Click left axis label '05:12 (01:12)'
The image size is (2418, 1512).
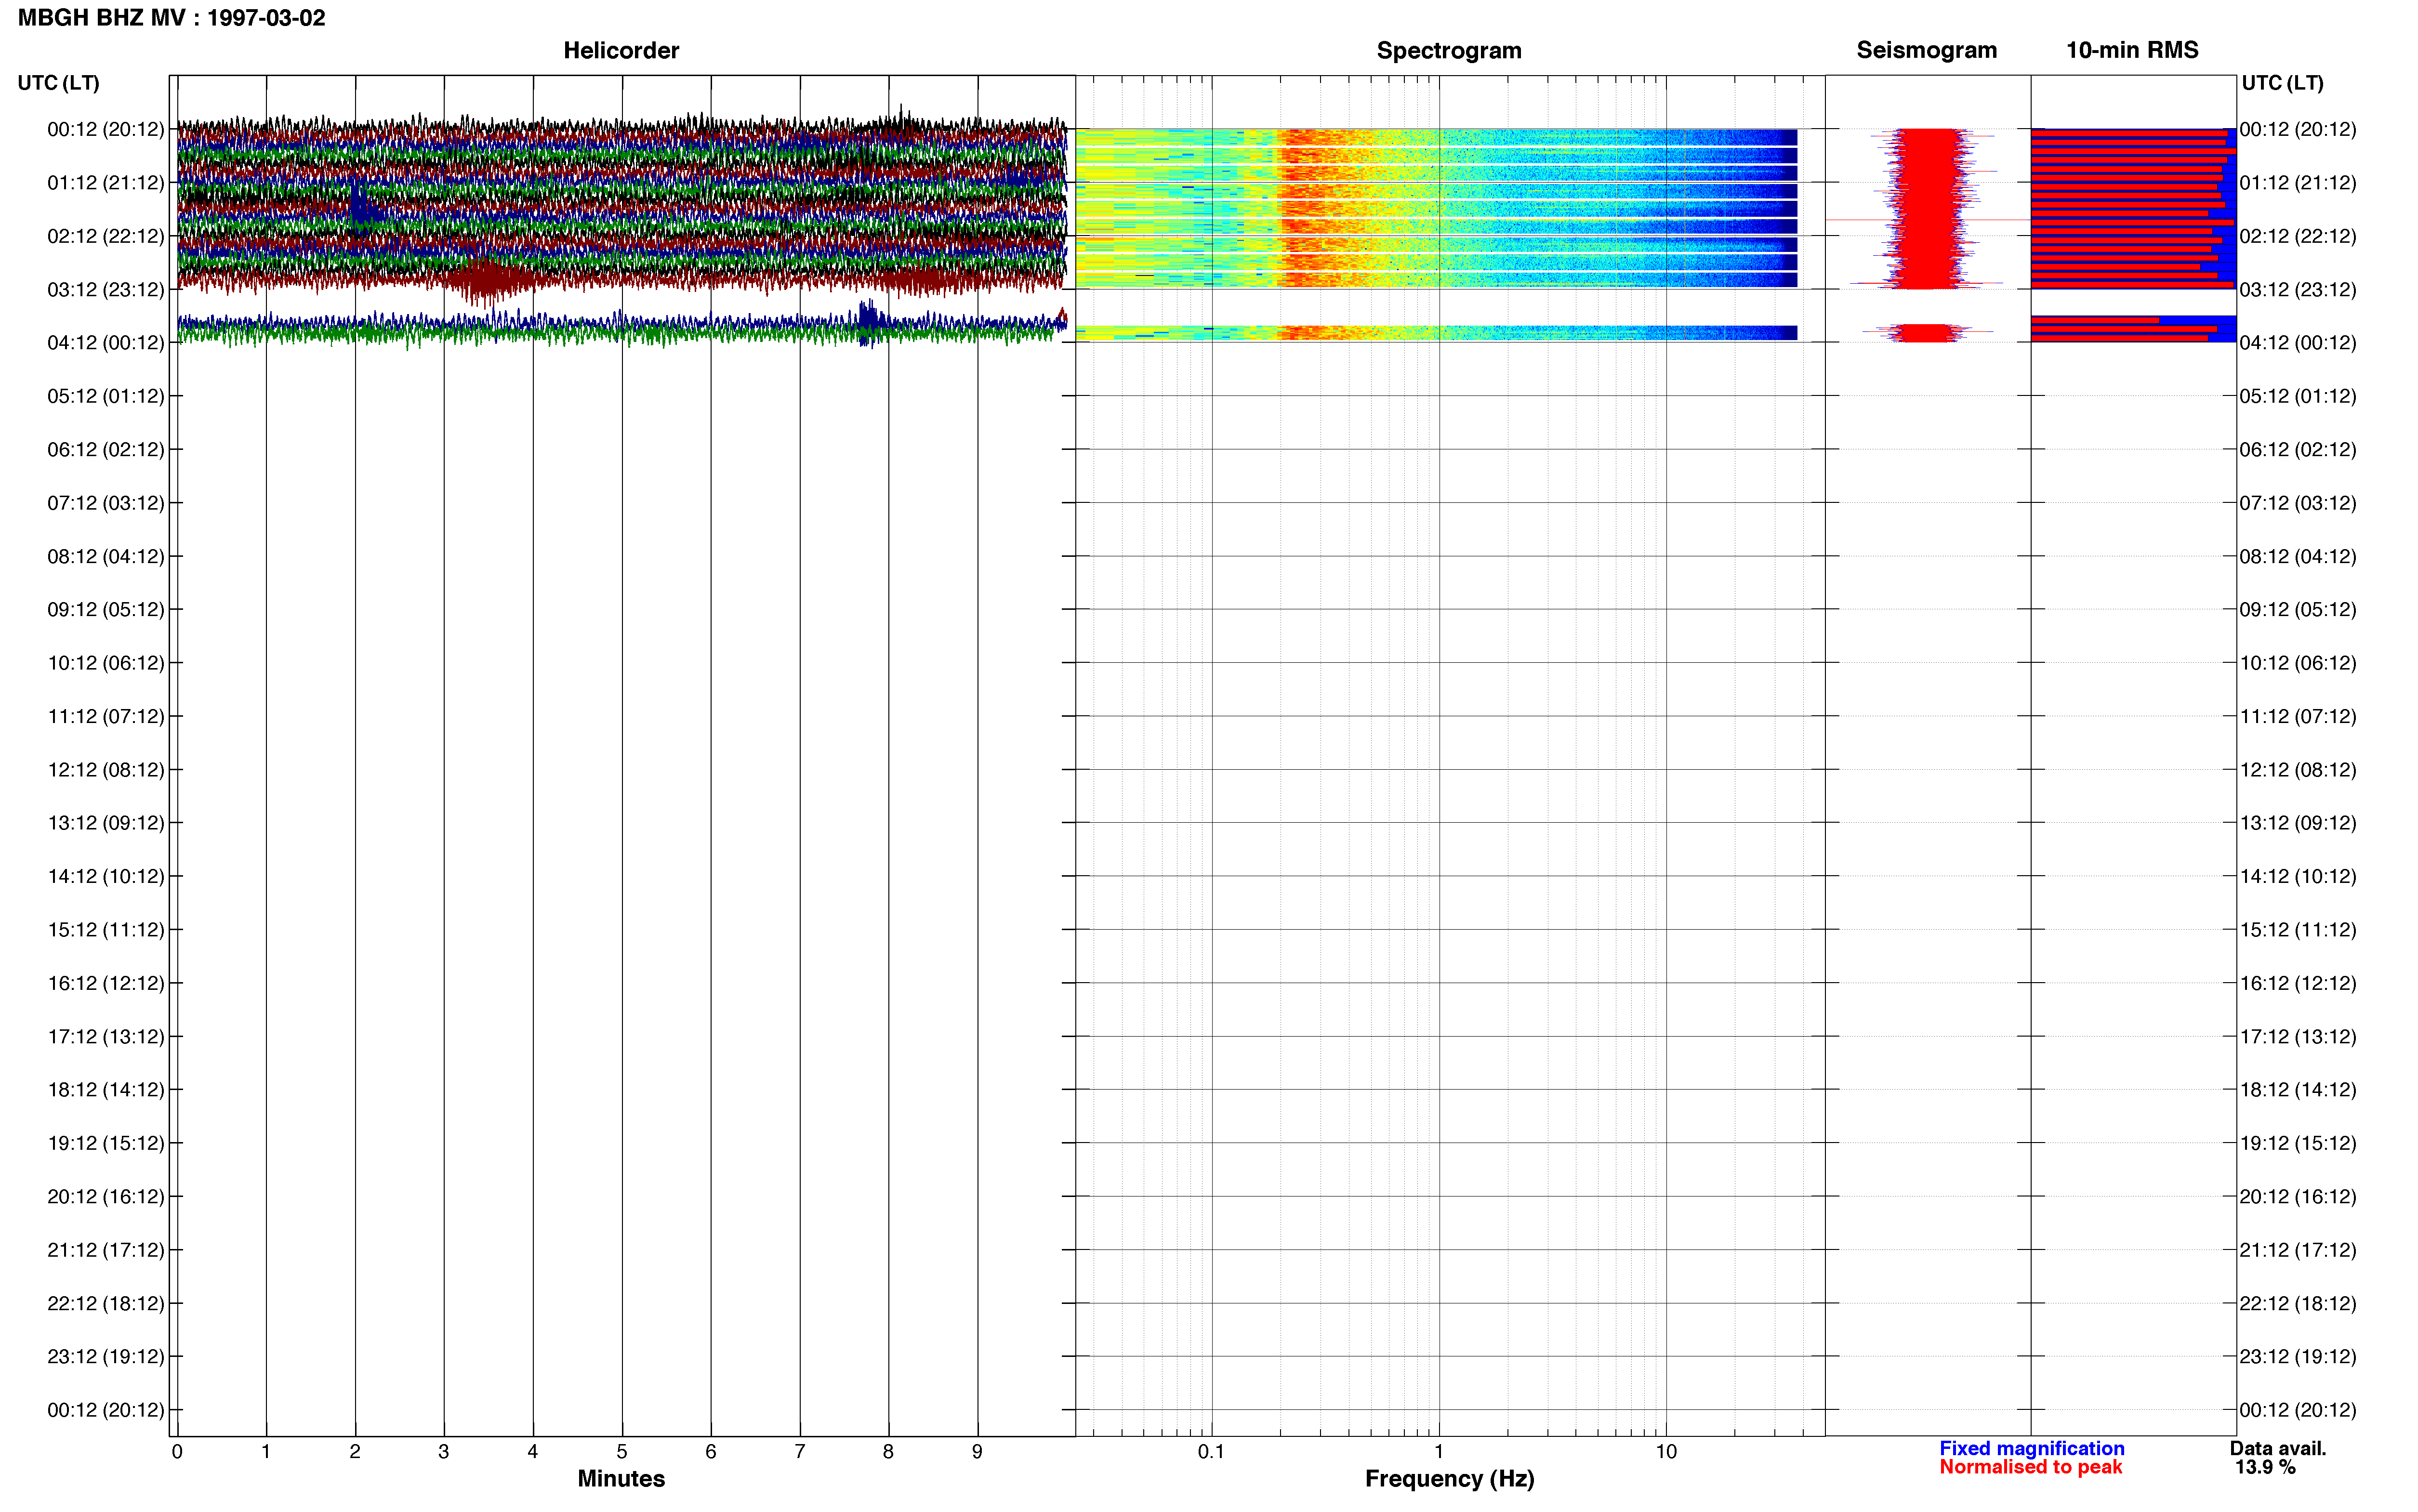point(106,396)
